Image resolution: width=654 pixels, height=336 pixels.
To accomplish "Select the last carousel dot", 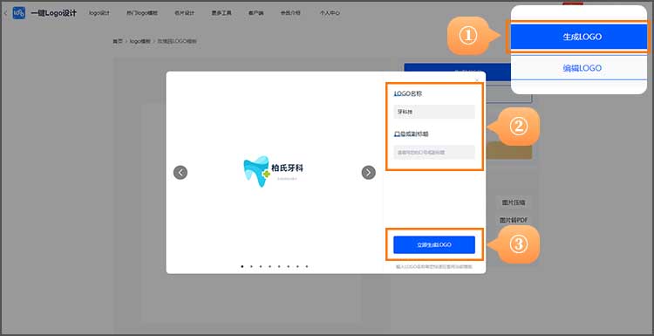I will pyautogui.click(x=307, y=266).
